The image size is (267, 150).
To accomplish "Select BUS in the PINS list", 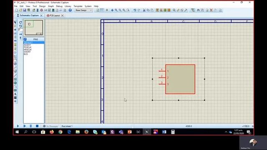I will [x=34, y=54].
